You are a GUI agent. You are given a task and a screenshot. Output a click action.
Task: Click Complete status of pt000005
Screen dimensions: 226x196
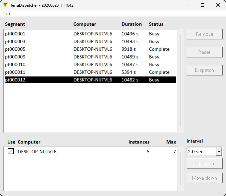[159, 49]
